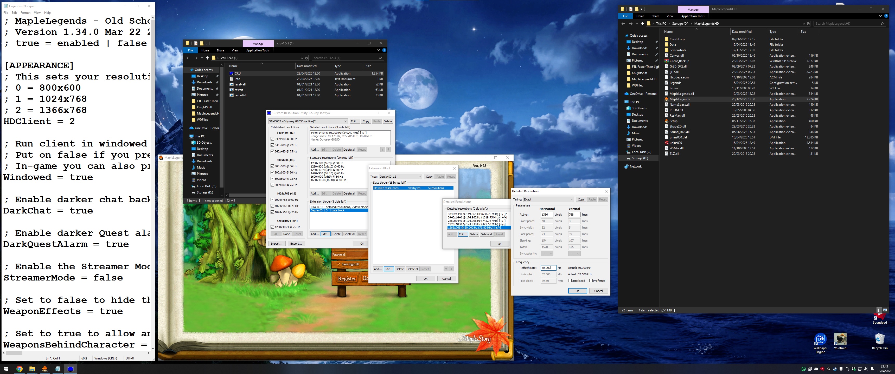Toggle Save loginID in MapleLegends login
895x374 pixels.
[x=348, y=264]
